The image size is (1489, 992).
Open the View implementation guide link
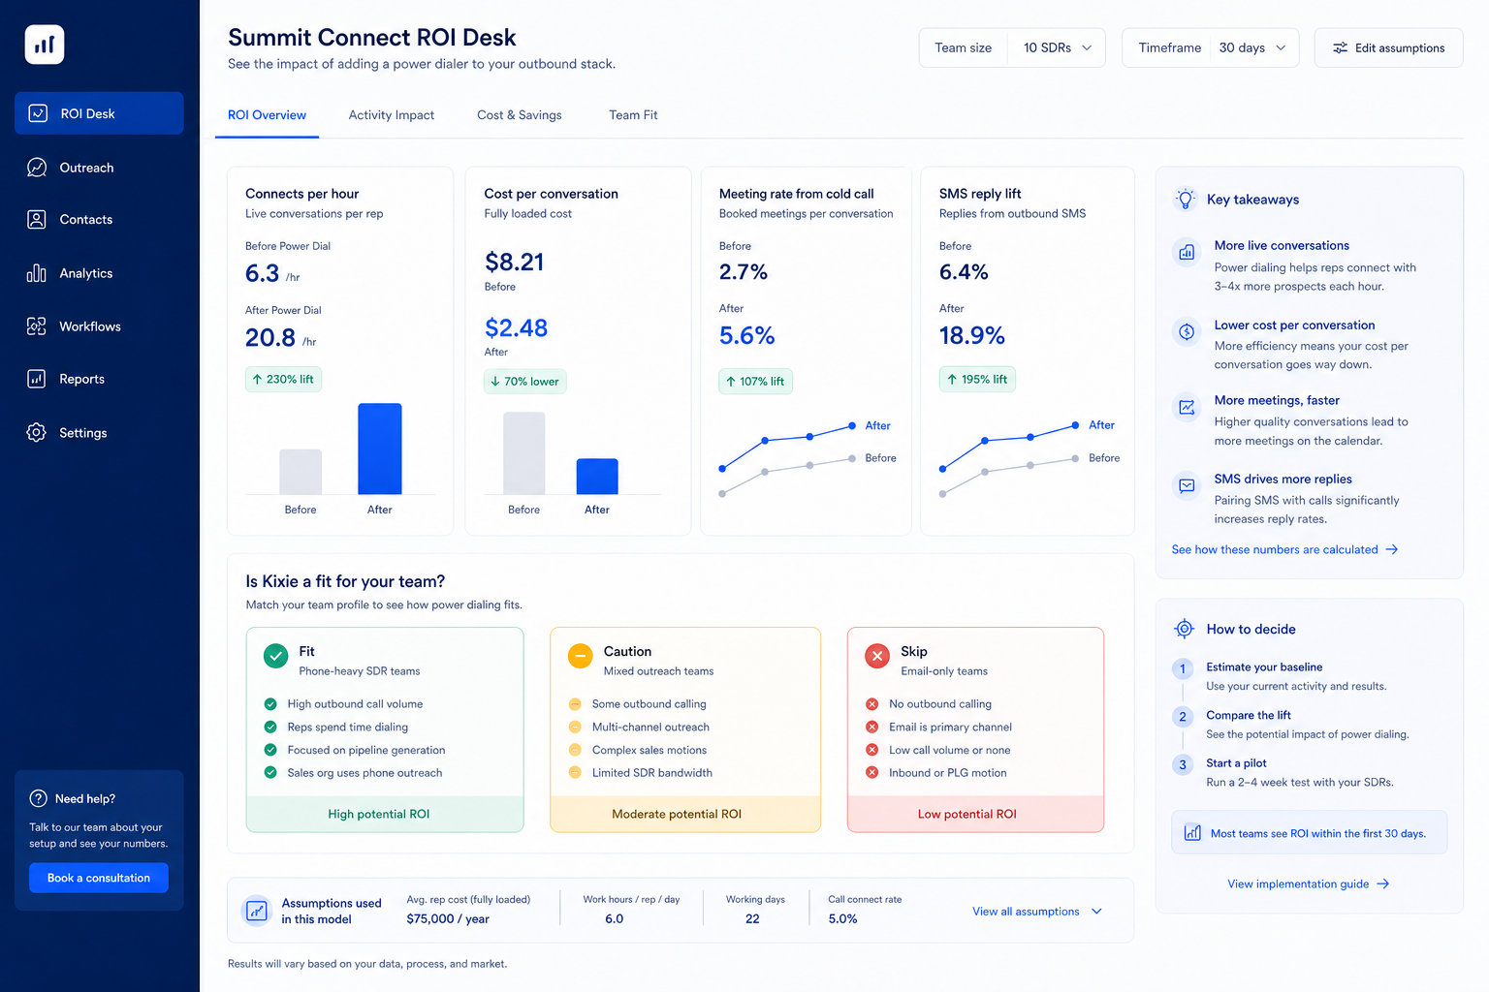[x=1308, y=883]
